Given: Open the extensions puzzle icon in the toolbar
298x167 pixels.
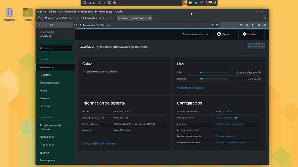Looking at the screenshot, I should pos(253,25).
